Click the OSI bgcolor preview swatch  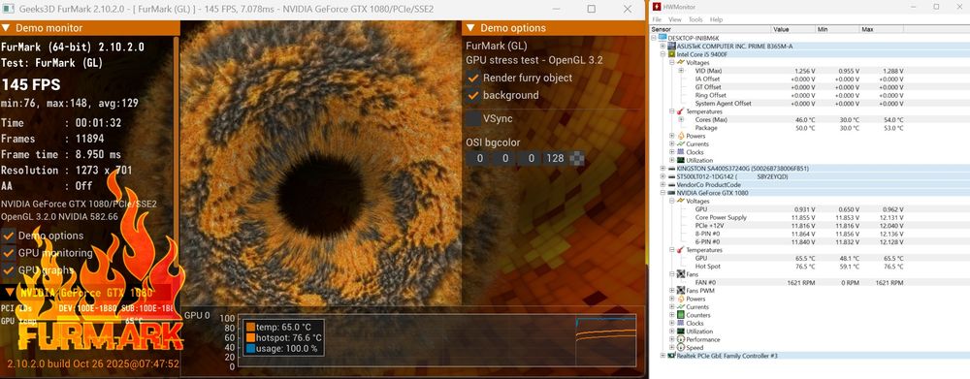576,158
